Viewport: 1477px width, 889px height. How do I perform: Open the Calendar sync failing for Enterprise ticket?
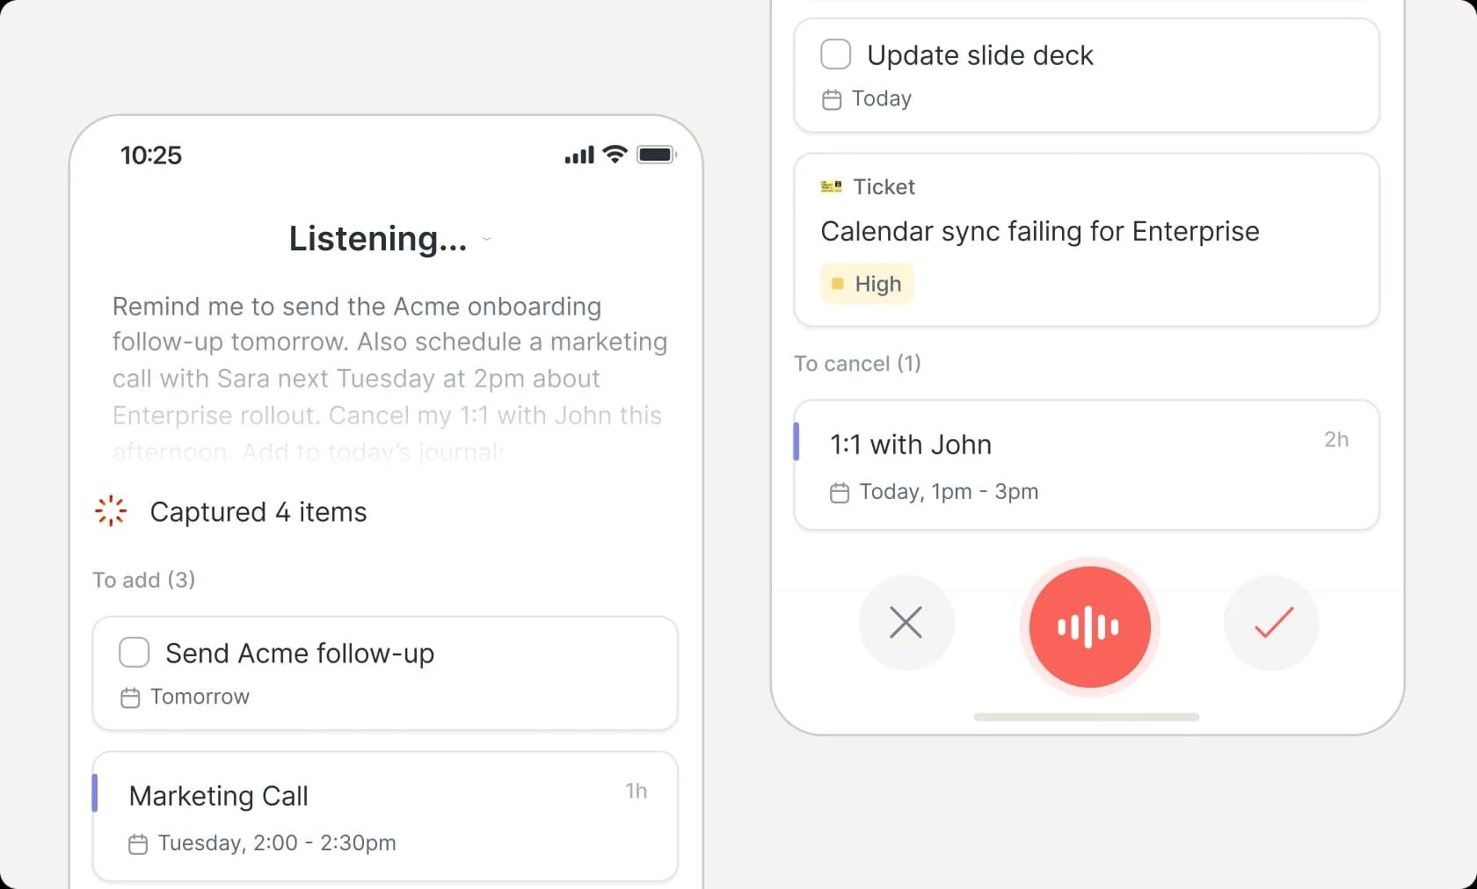click(x=1087, y=240)
